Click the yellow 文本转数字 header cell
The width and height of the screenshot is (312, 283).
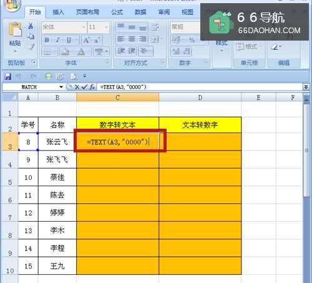[x=200, y=125]
